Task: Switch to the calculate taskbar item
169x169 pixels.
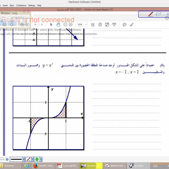Action: (x=91, y=166)
